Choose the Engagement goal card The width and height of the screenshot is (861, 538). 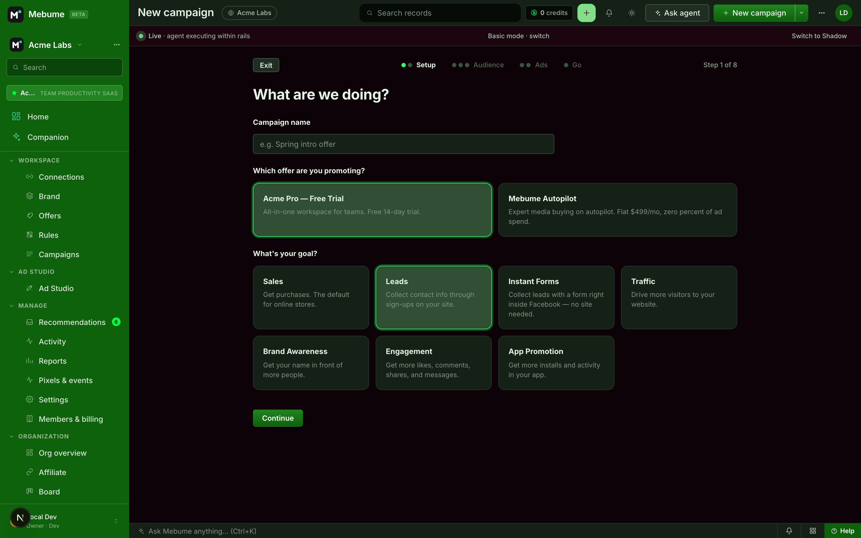[433, 363]
